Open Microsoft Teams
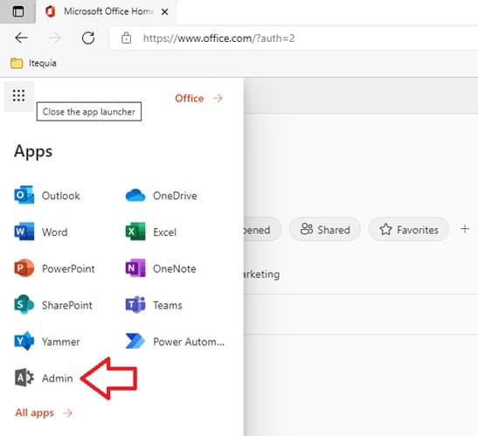 tap(154, 305)
